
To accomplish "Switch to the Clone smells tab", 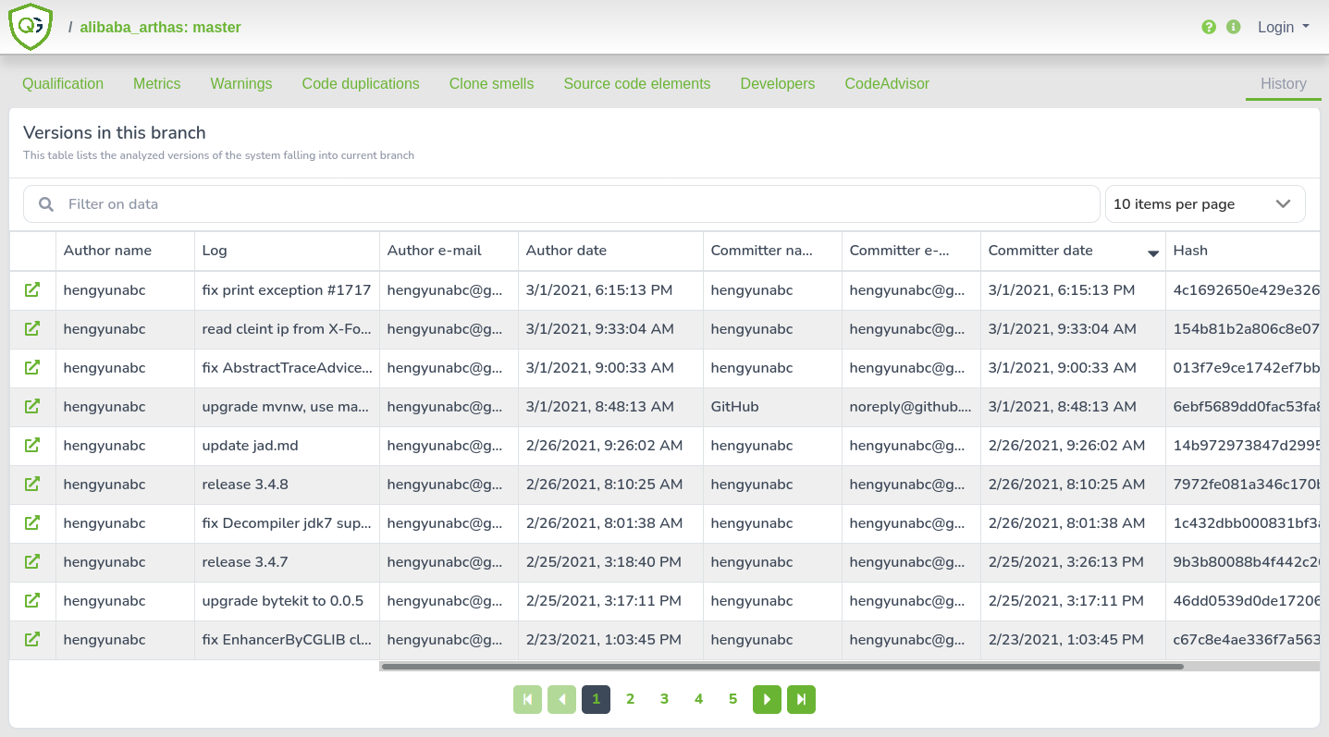I will point(491,83).
